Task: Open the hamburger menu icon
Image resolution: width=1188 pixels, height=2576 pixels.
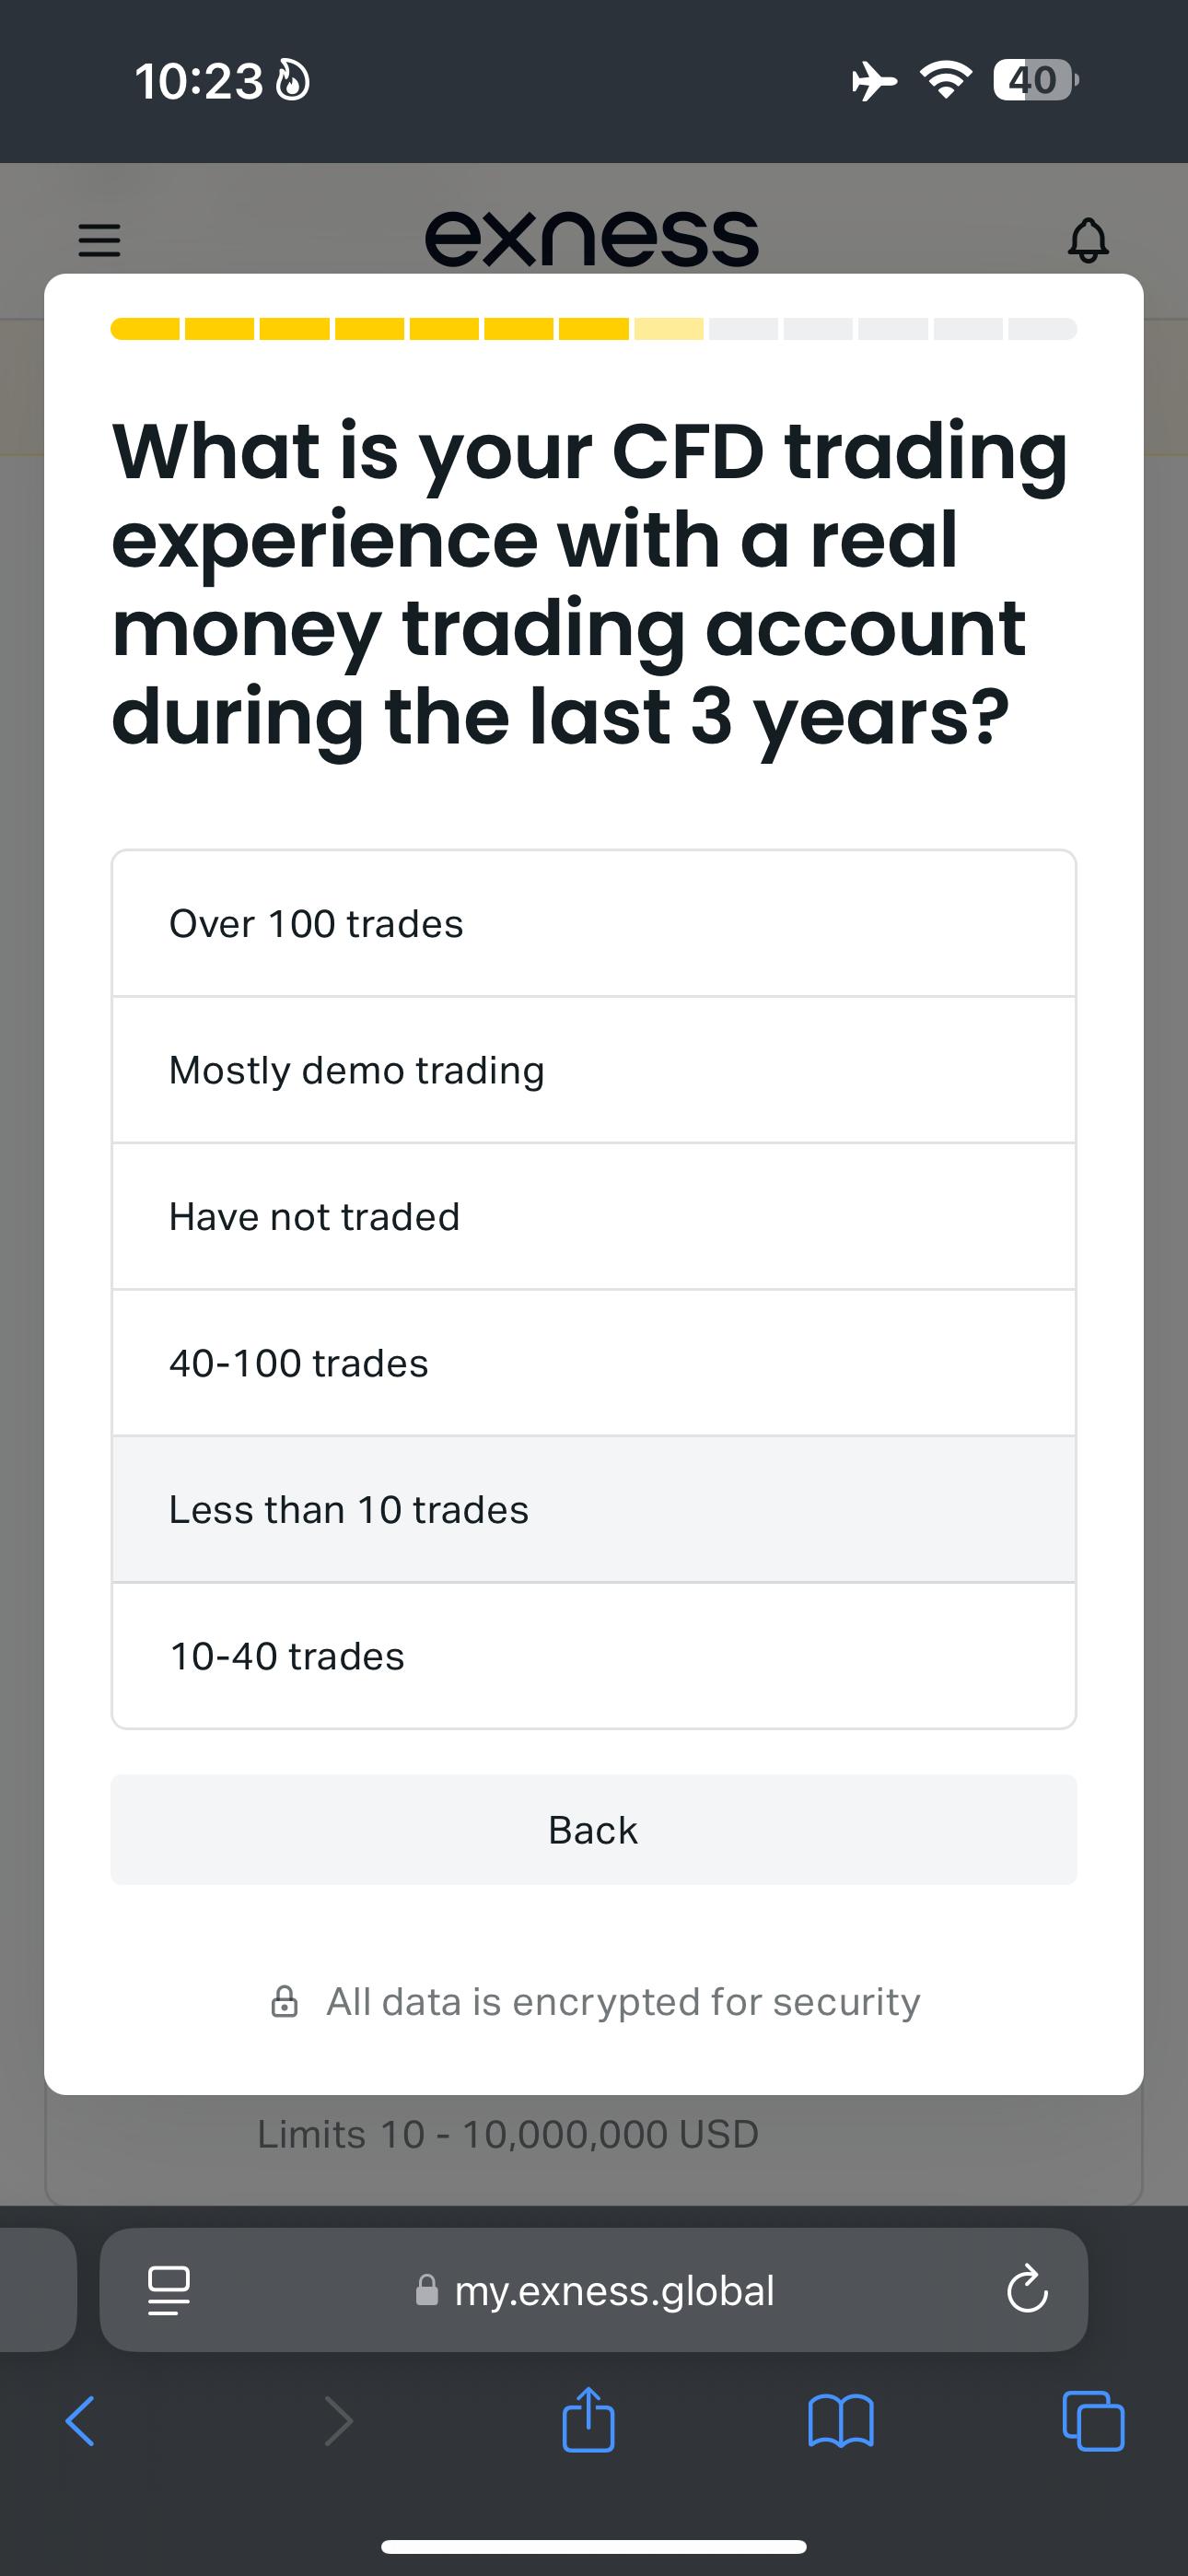Action: coord(99,240)
